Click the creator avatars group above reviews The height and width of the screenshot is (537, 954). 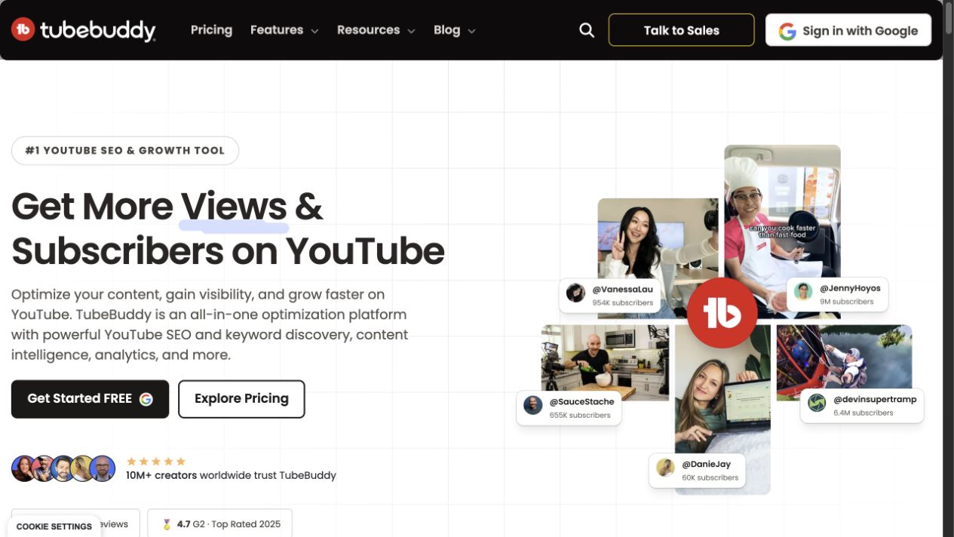click(63, 468)
